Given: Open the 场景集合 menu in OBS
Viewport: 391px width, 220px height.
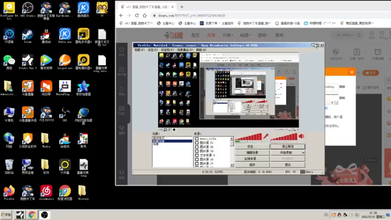Looking at the screenshot, I should point(185,50).
